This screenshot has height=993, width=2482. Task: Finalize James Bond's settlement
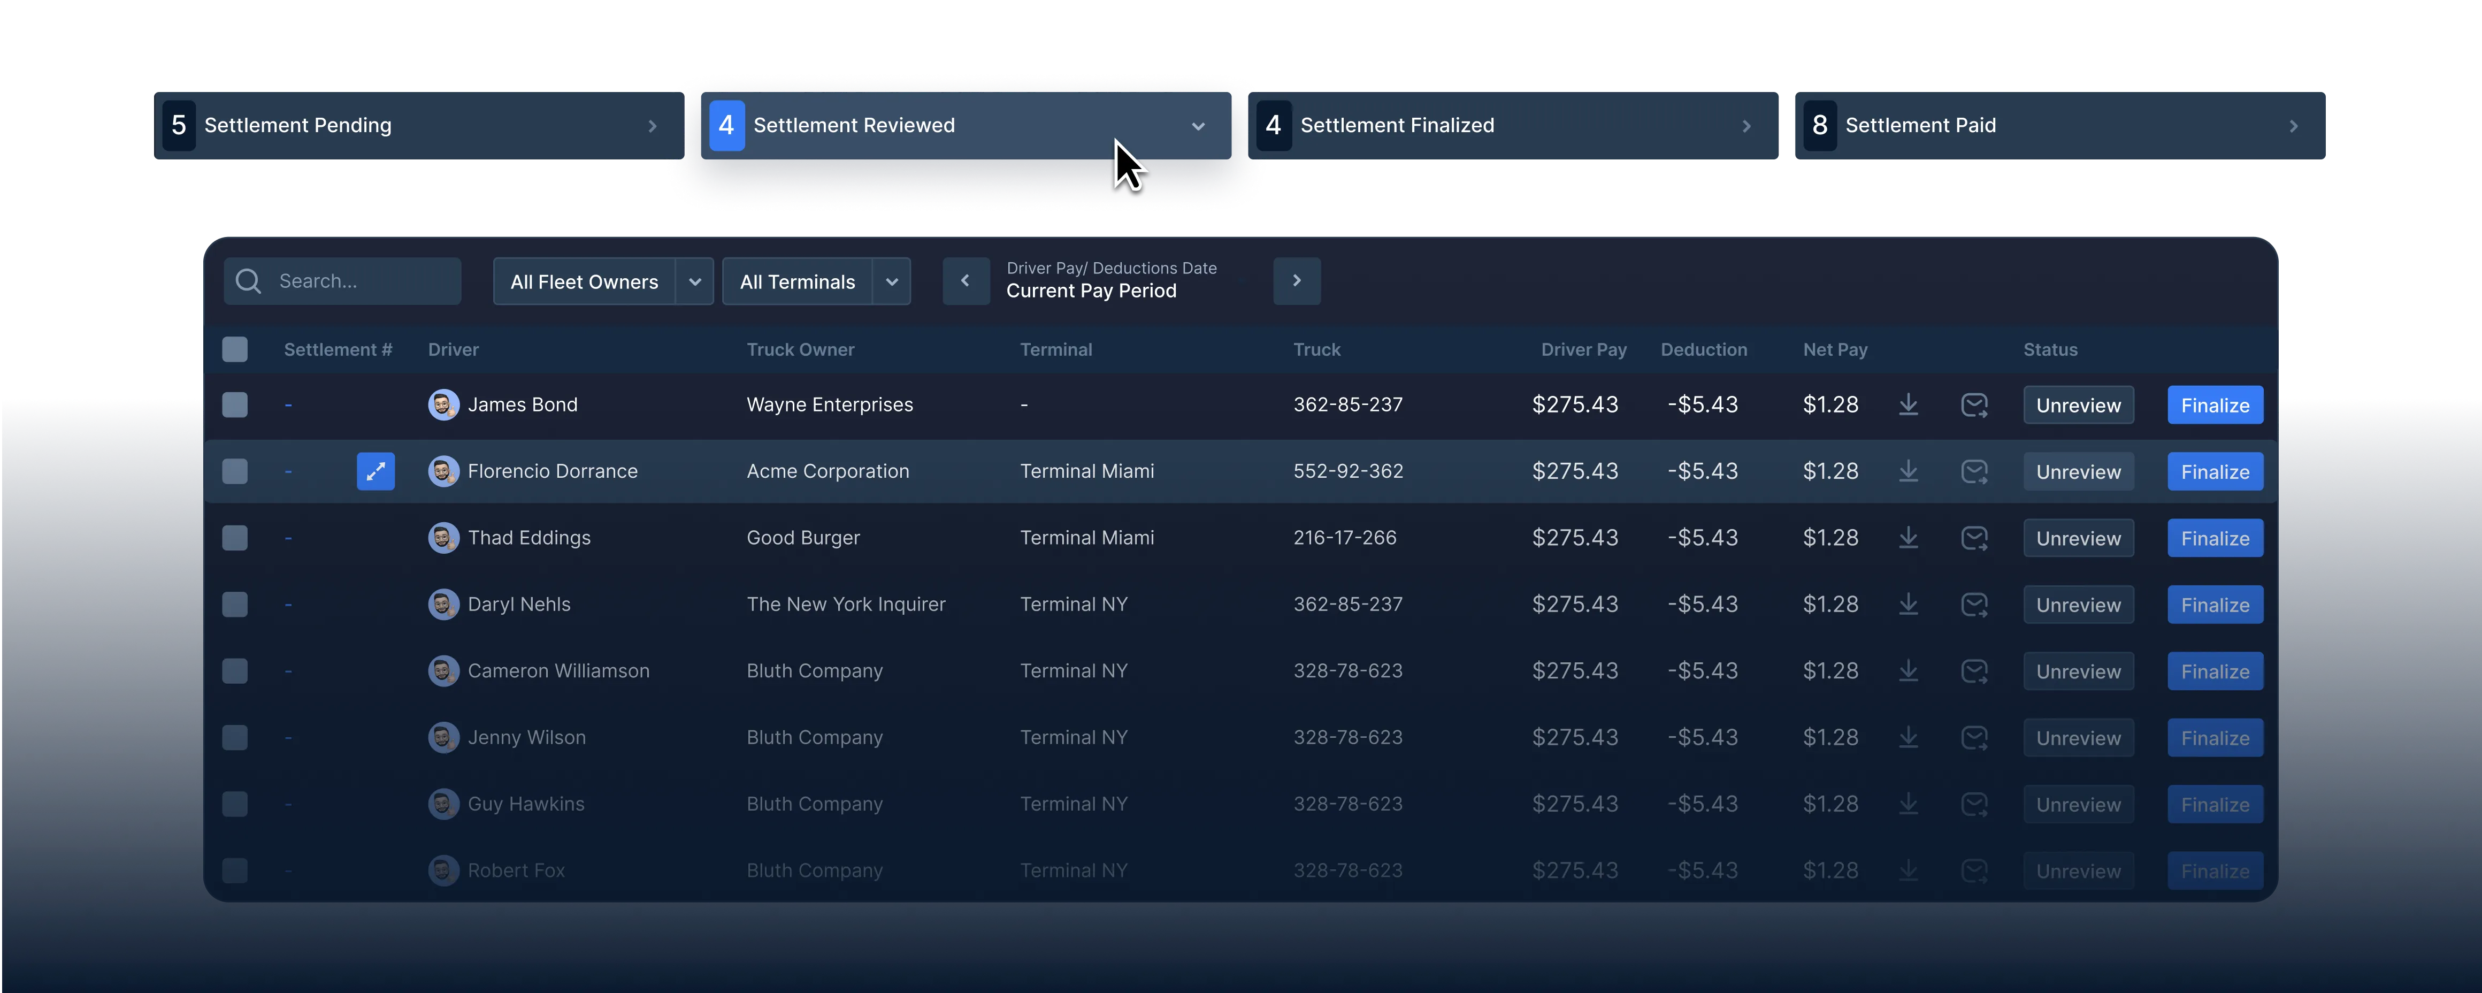coord(2214,405)
